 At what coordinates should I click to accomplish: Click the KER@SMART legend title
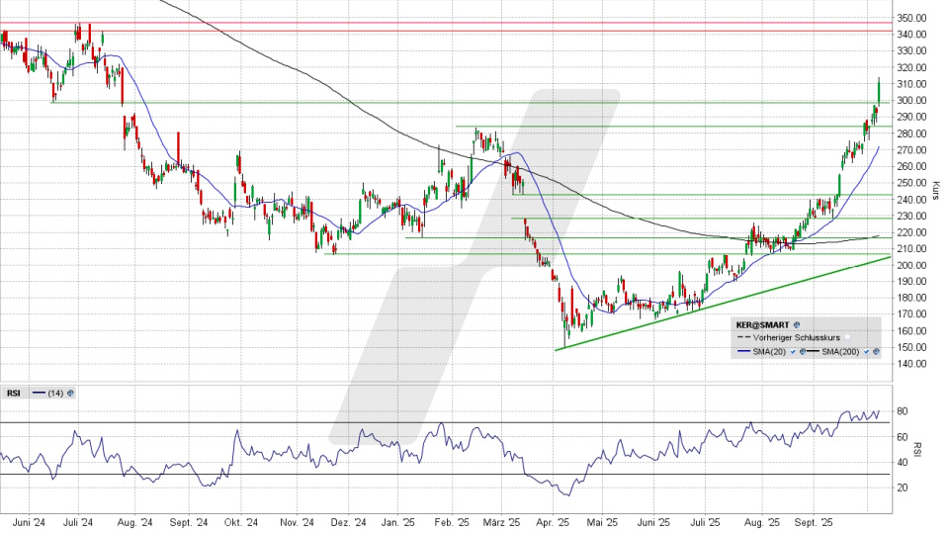[762, 323]
